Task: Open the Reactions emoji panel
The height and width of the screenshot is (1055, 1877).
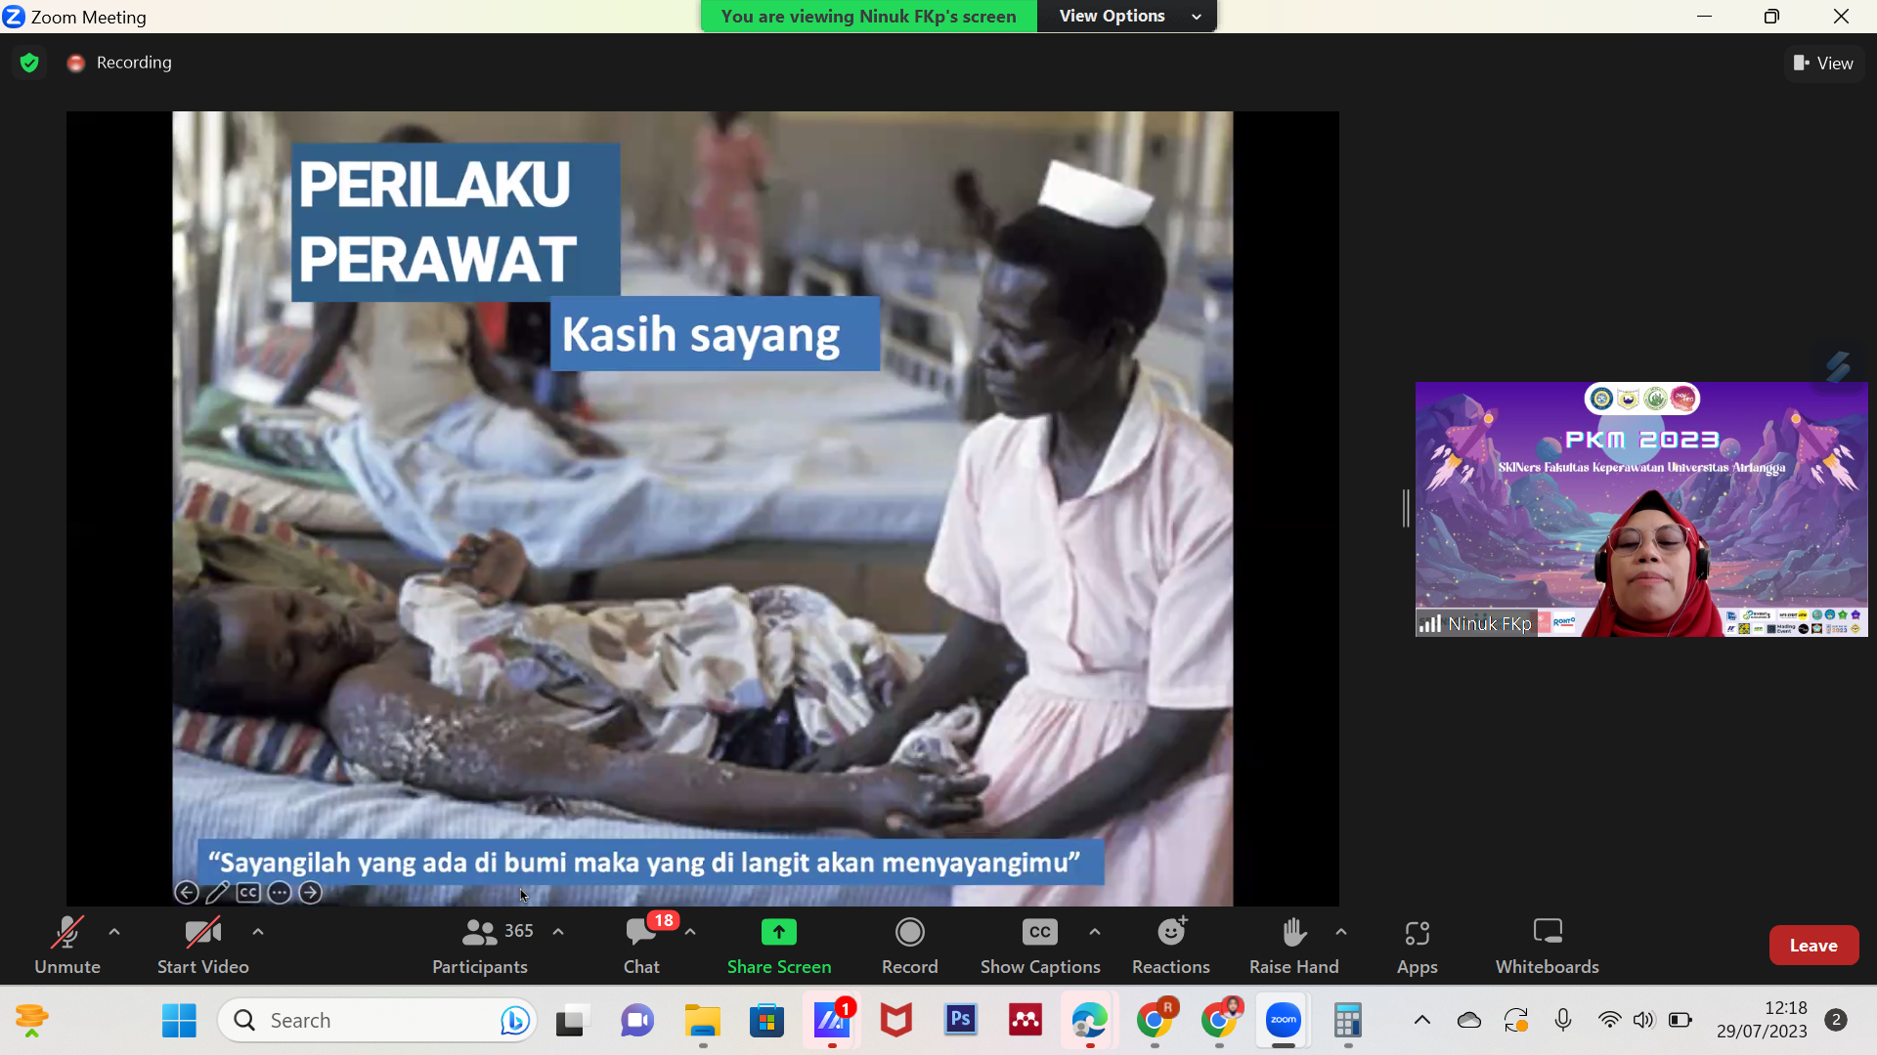Action: tap(1170, 945)
